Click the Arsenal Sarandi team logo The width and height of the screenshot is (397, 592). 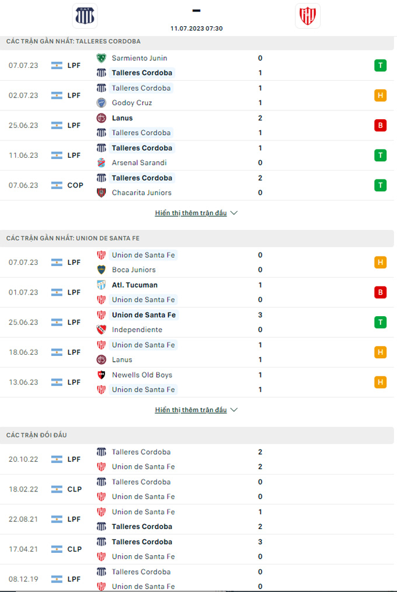pos(101,163)
